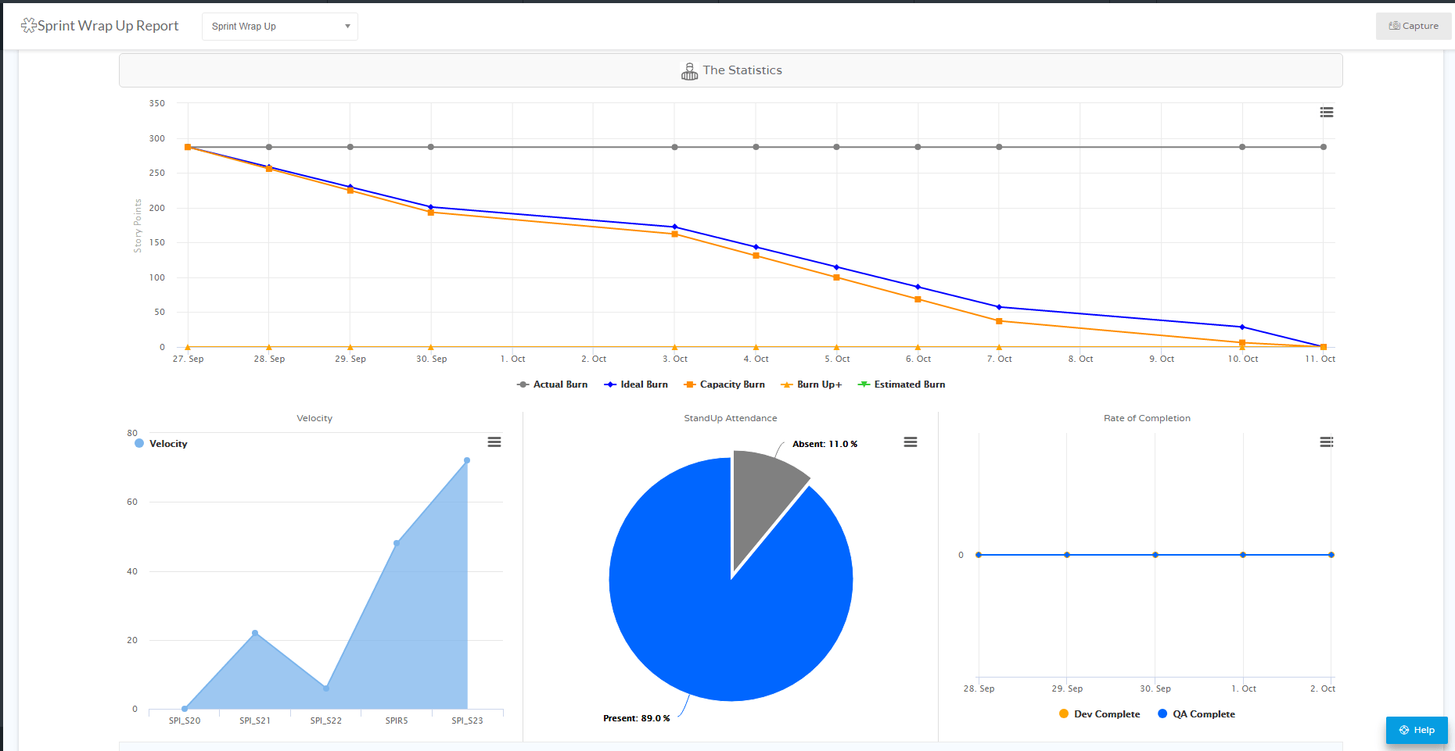Open the Sprint Wrap Up dropdown

(x=279, y=27)
